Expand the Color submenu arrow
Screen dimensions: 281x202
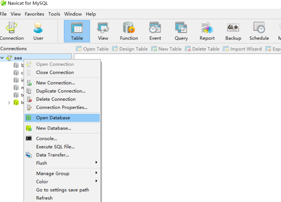click(x=96, y=181)
